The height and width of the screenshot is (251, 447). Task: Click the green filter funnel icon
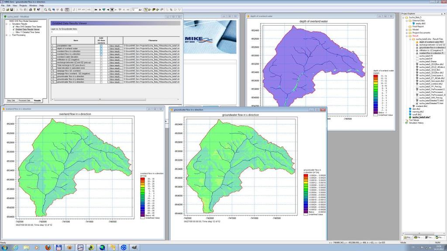[104, 10]
